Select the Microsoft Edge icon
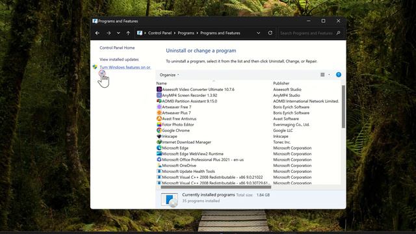416x234 pixels. (x=159, y=148)
